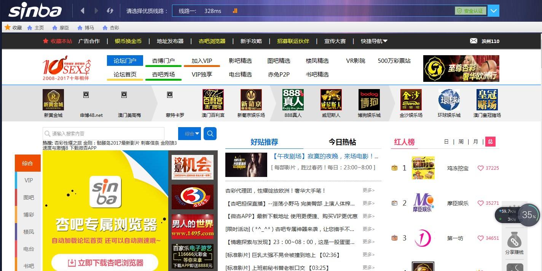Image resolution: width=542 pixels, height=271 pixels.
Task: Click the browser forward arrow
Action: pyautogui.click(x=96, y=11)
